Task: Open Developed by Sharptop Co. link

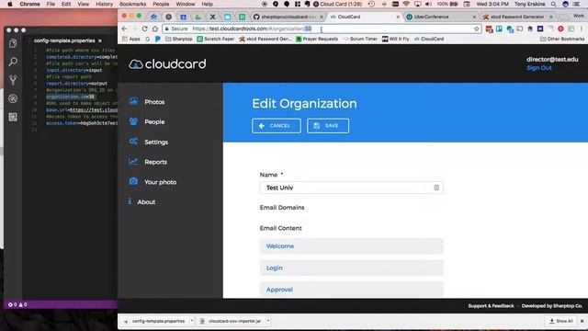Action: tap(551, 306)
